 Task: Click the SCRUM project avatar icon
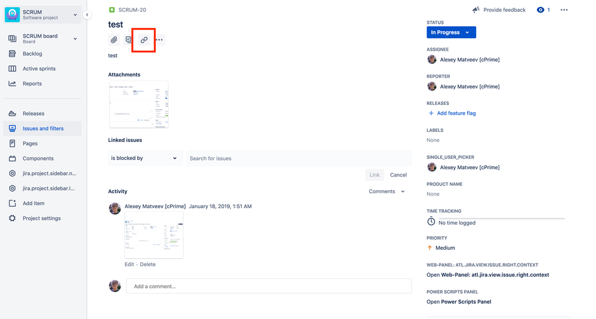tap(12, 15)
